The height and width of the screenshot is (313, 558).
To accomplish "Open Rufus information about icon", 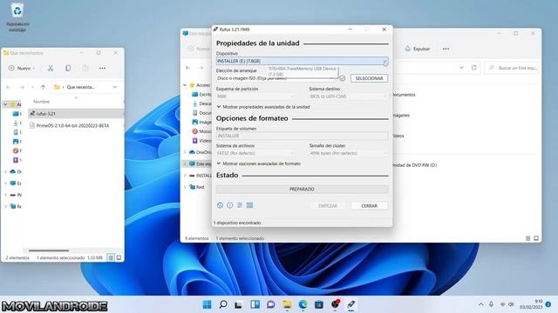I will click(x=230, y=205).
